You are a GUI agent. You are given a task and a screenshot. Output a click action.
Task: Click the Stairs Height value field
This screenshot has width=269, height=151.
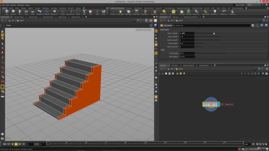pos(187,33)
